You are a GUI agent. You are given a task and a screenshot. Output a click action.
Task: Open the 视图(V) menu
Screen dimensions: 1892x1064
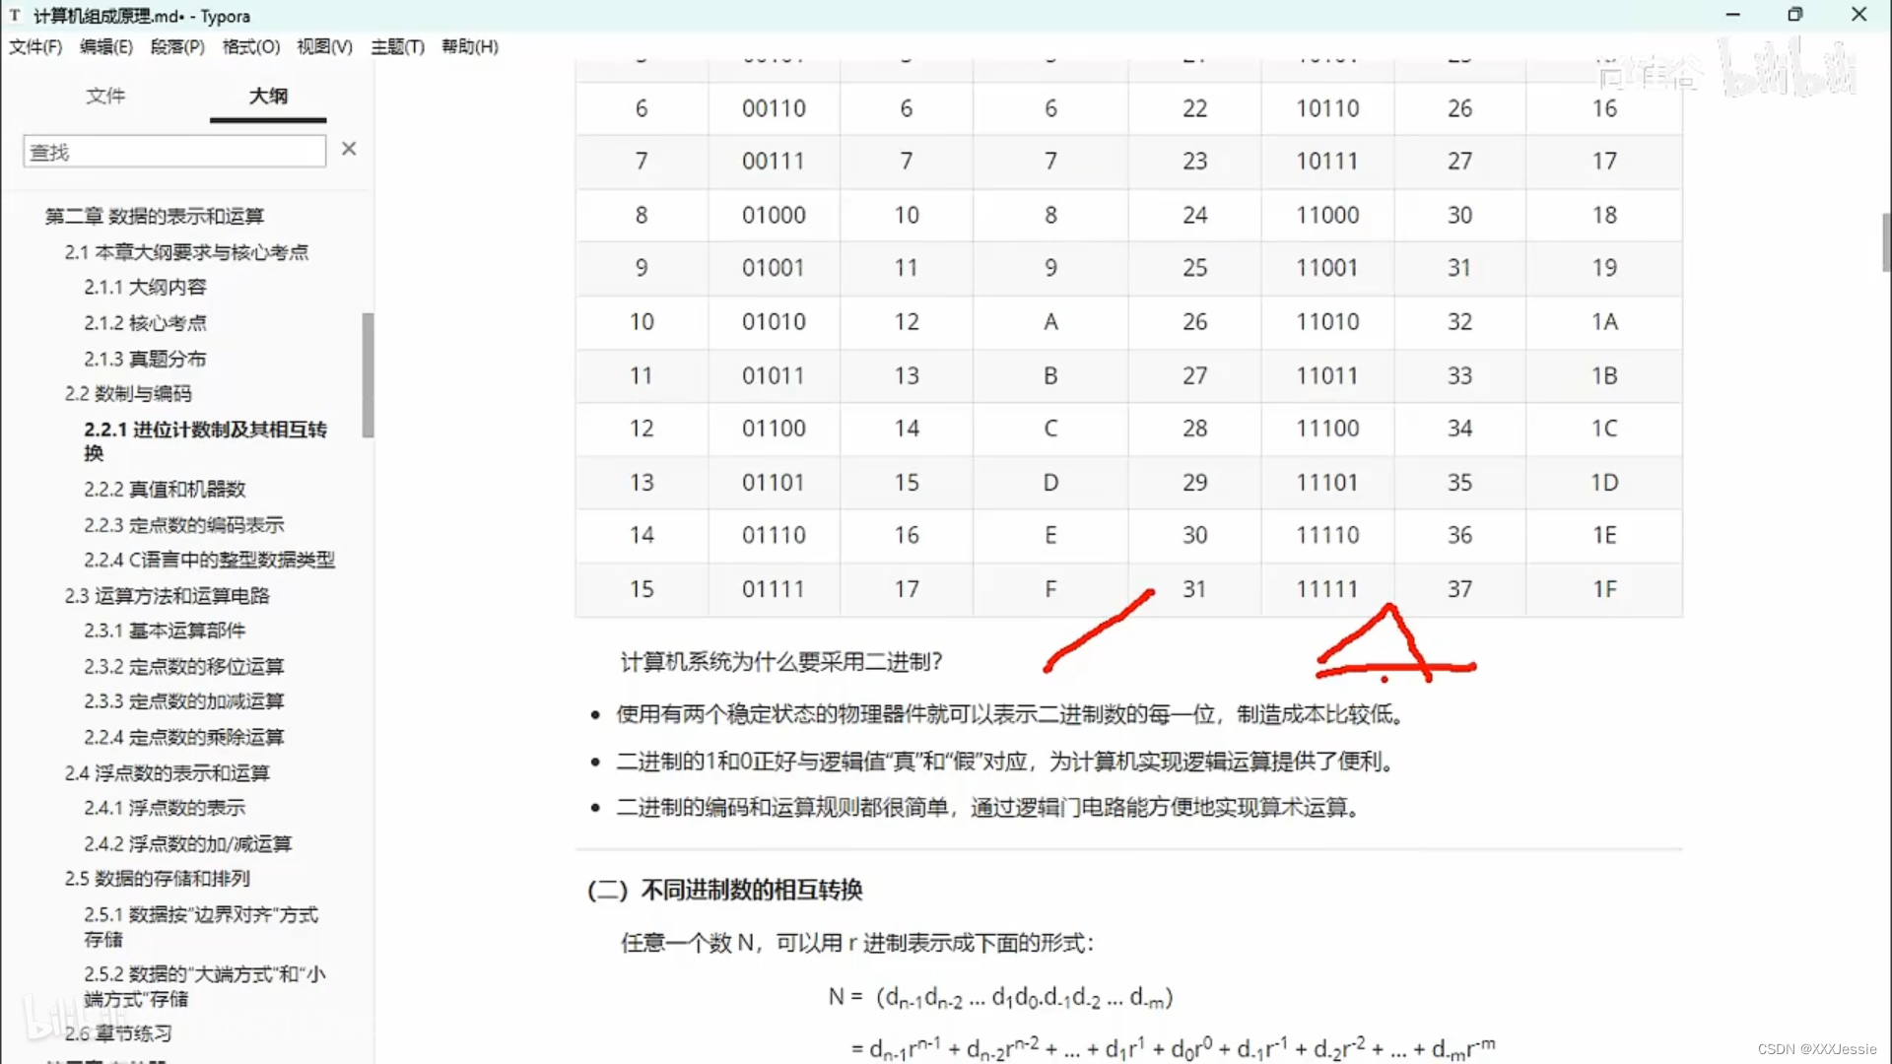click(x=324, y=46)
